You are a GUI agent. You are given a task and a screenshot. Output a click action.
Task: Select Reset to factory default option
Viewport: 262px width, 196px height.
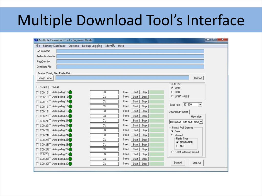[172, 152]
